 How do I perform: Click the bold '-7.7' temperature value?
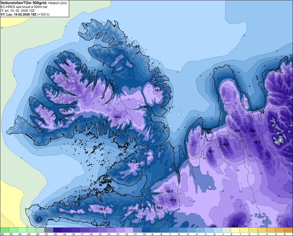tap(120, 43)
